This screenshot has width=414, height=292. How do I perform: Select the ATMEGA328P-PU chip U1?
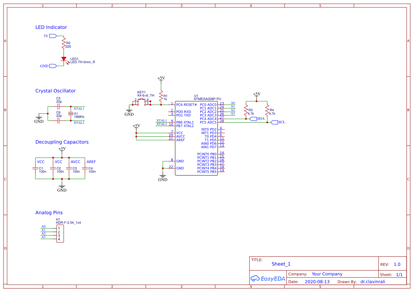click(197, 138)
